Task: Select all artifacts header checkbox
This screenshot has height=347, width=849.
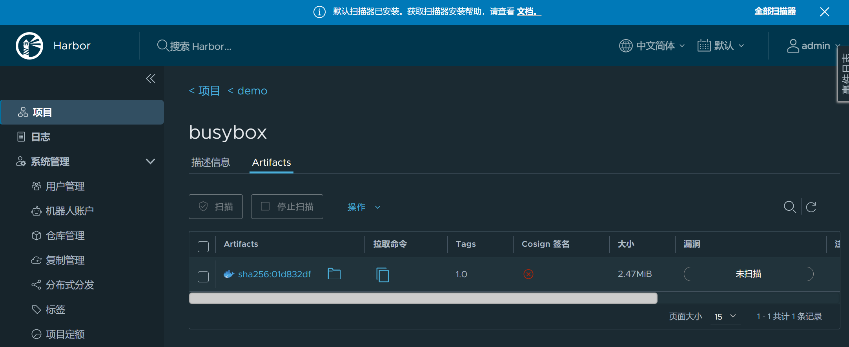Action: pyautogui.click(x=203, y=247)
